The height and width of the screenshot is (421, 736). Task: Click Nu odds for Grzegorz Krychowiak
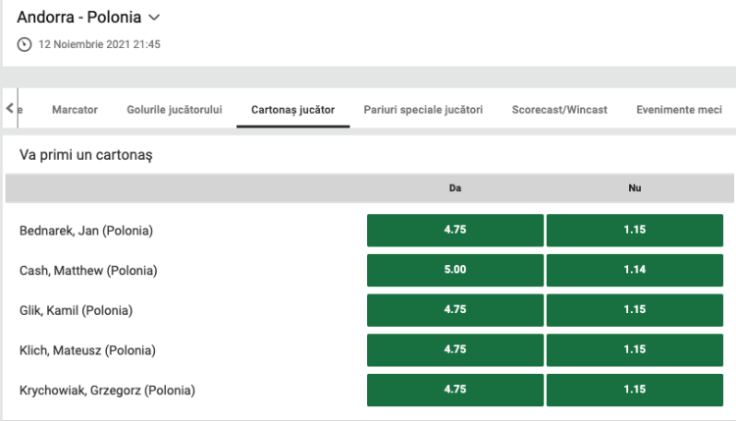[x=635, y=390]
